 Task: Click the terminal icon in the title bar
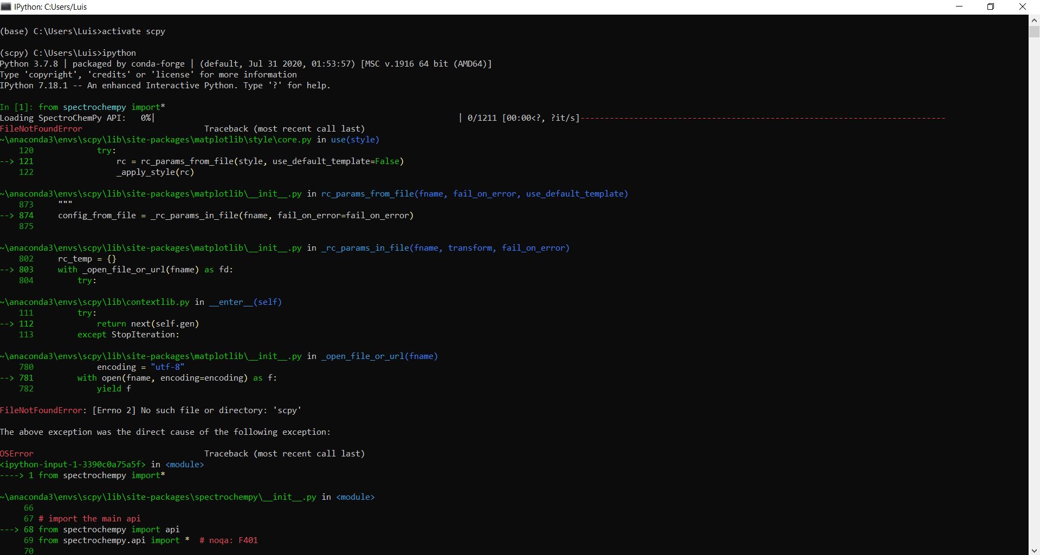pos(6,6)
